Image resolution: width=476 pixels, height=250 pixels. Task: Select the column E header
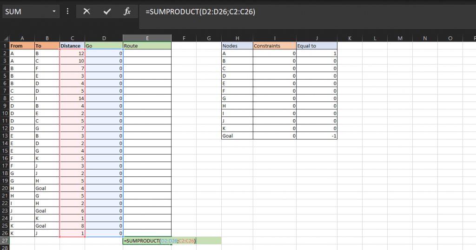pos(147,38)
